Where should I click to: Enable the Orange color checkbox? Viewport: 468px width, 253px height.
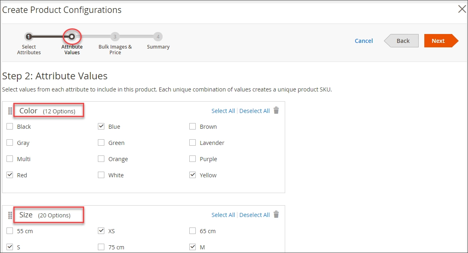101,159
